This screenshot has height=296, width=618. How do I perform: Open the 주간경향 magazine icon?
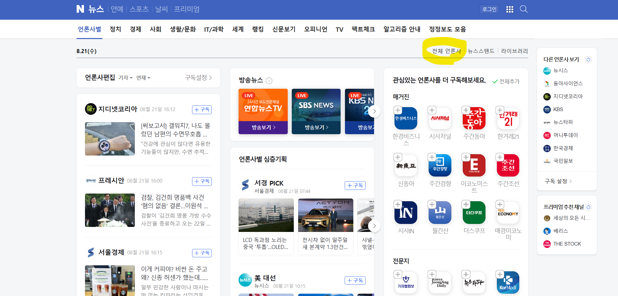pyautogui.click(x=440, y=166)
